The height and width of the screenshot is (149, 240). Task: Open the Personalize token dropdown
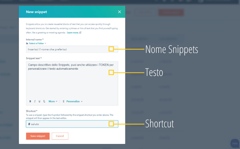point(74,101)
